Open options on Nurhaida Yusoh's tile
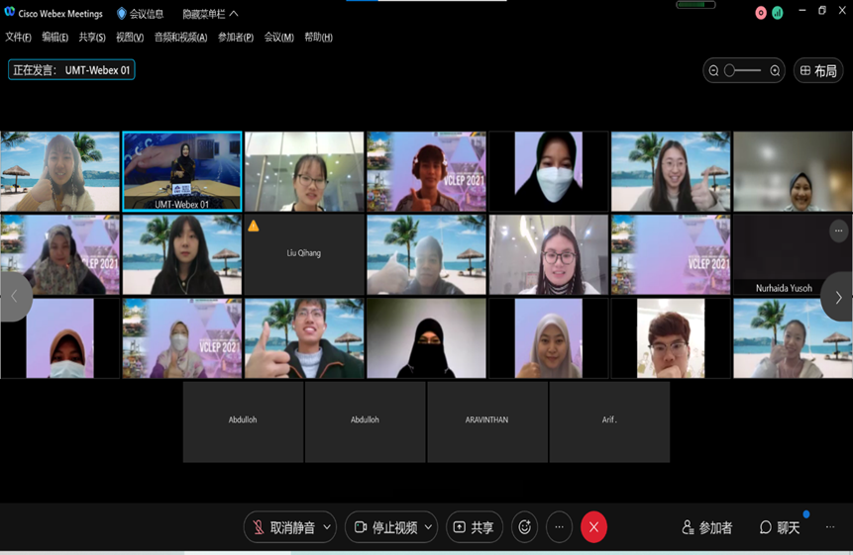This screenshot has height=555, width=853. [838, 231]
